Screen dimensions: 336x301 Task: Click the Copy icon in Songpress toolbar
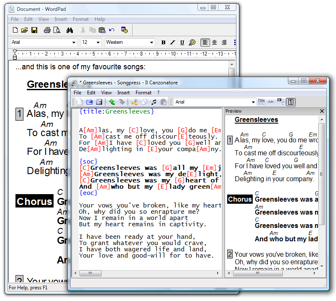click(144, 102)
